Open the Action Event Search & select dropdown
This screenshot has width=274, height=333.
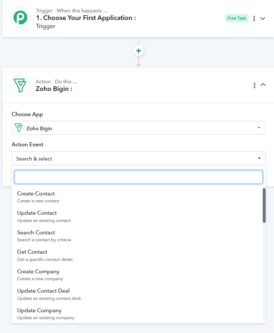click(x=139, y=158)
